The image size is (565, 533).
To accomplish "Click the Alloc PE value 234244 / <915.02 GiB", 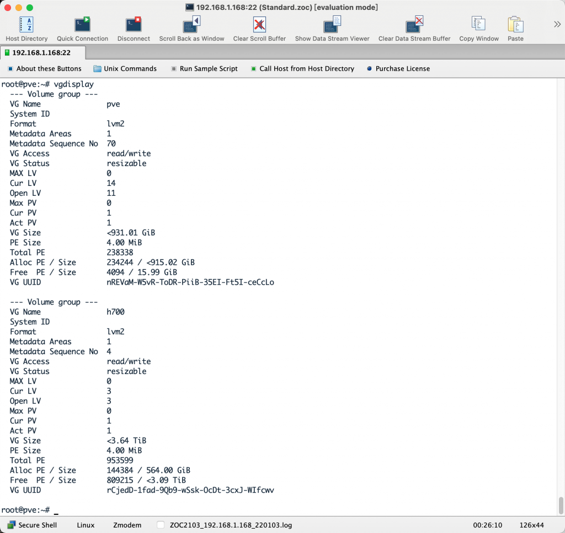I will click(151, 262).
